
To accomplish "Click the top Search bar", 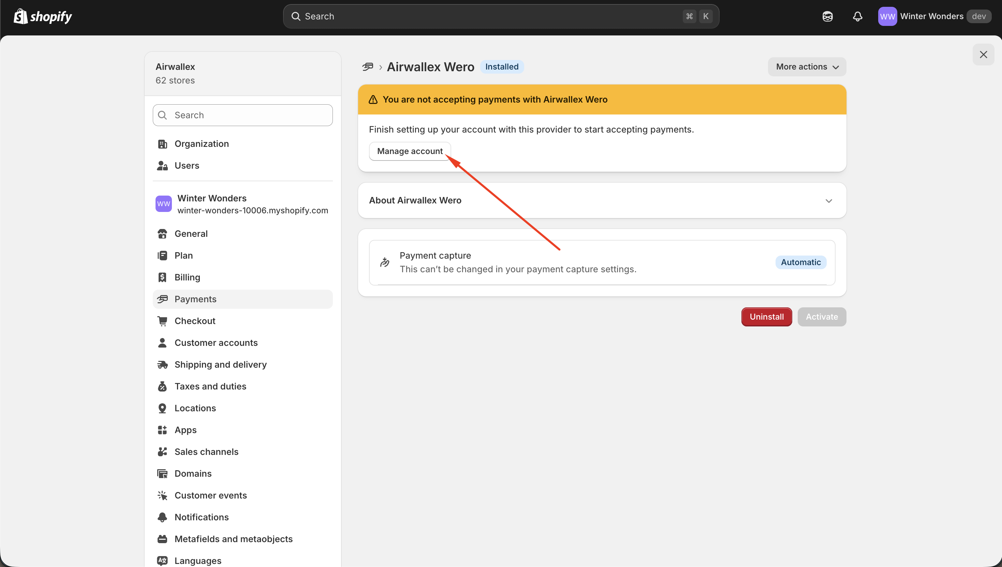I will (x=501, y=16).
